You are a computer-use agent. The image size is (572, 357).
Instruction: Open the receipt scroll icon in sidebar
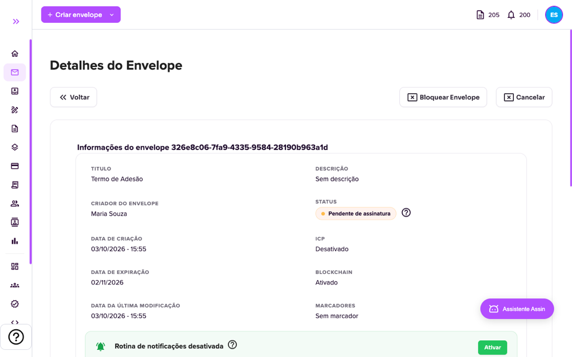pyautogui.click(x=15, y=185)
